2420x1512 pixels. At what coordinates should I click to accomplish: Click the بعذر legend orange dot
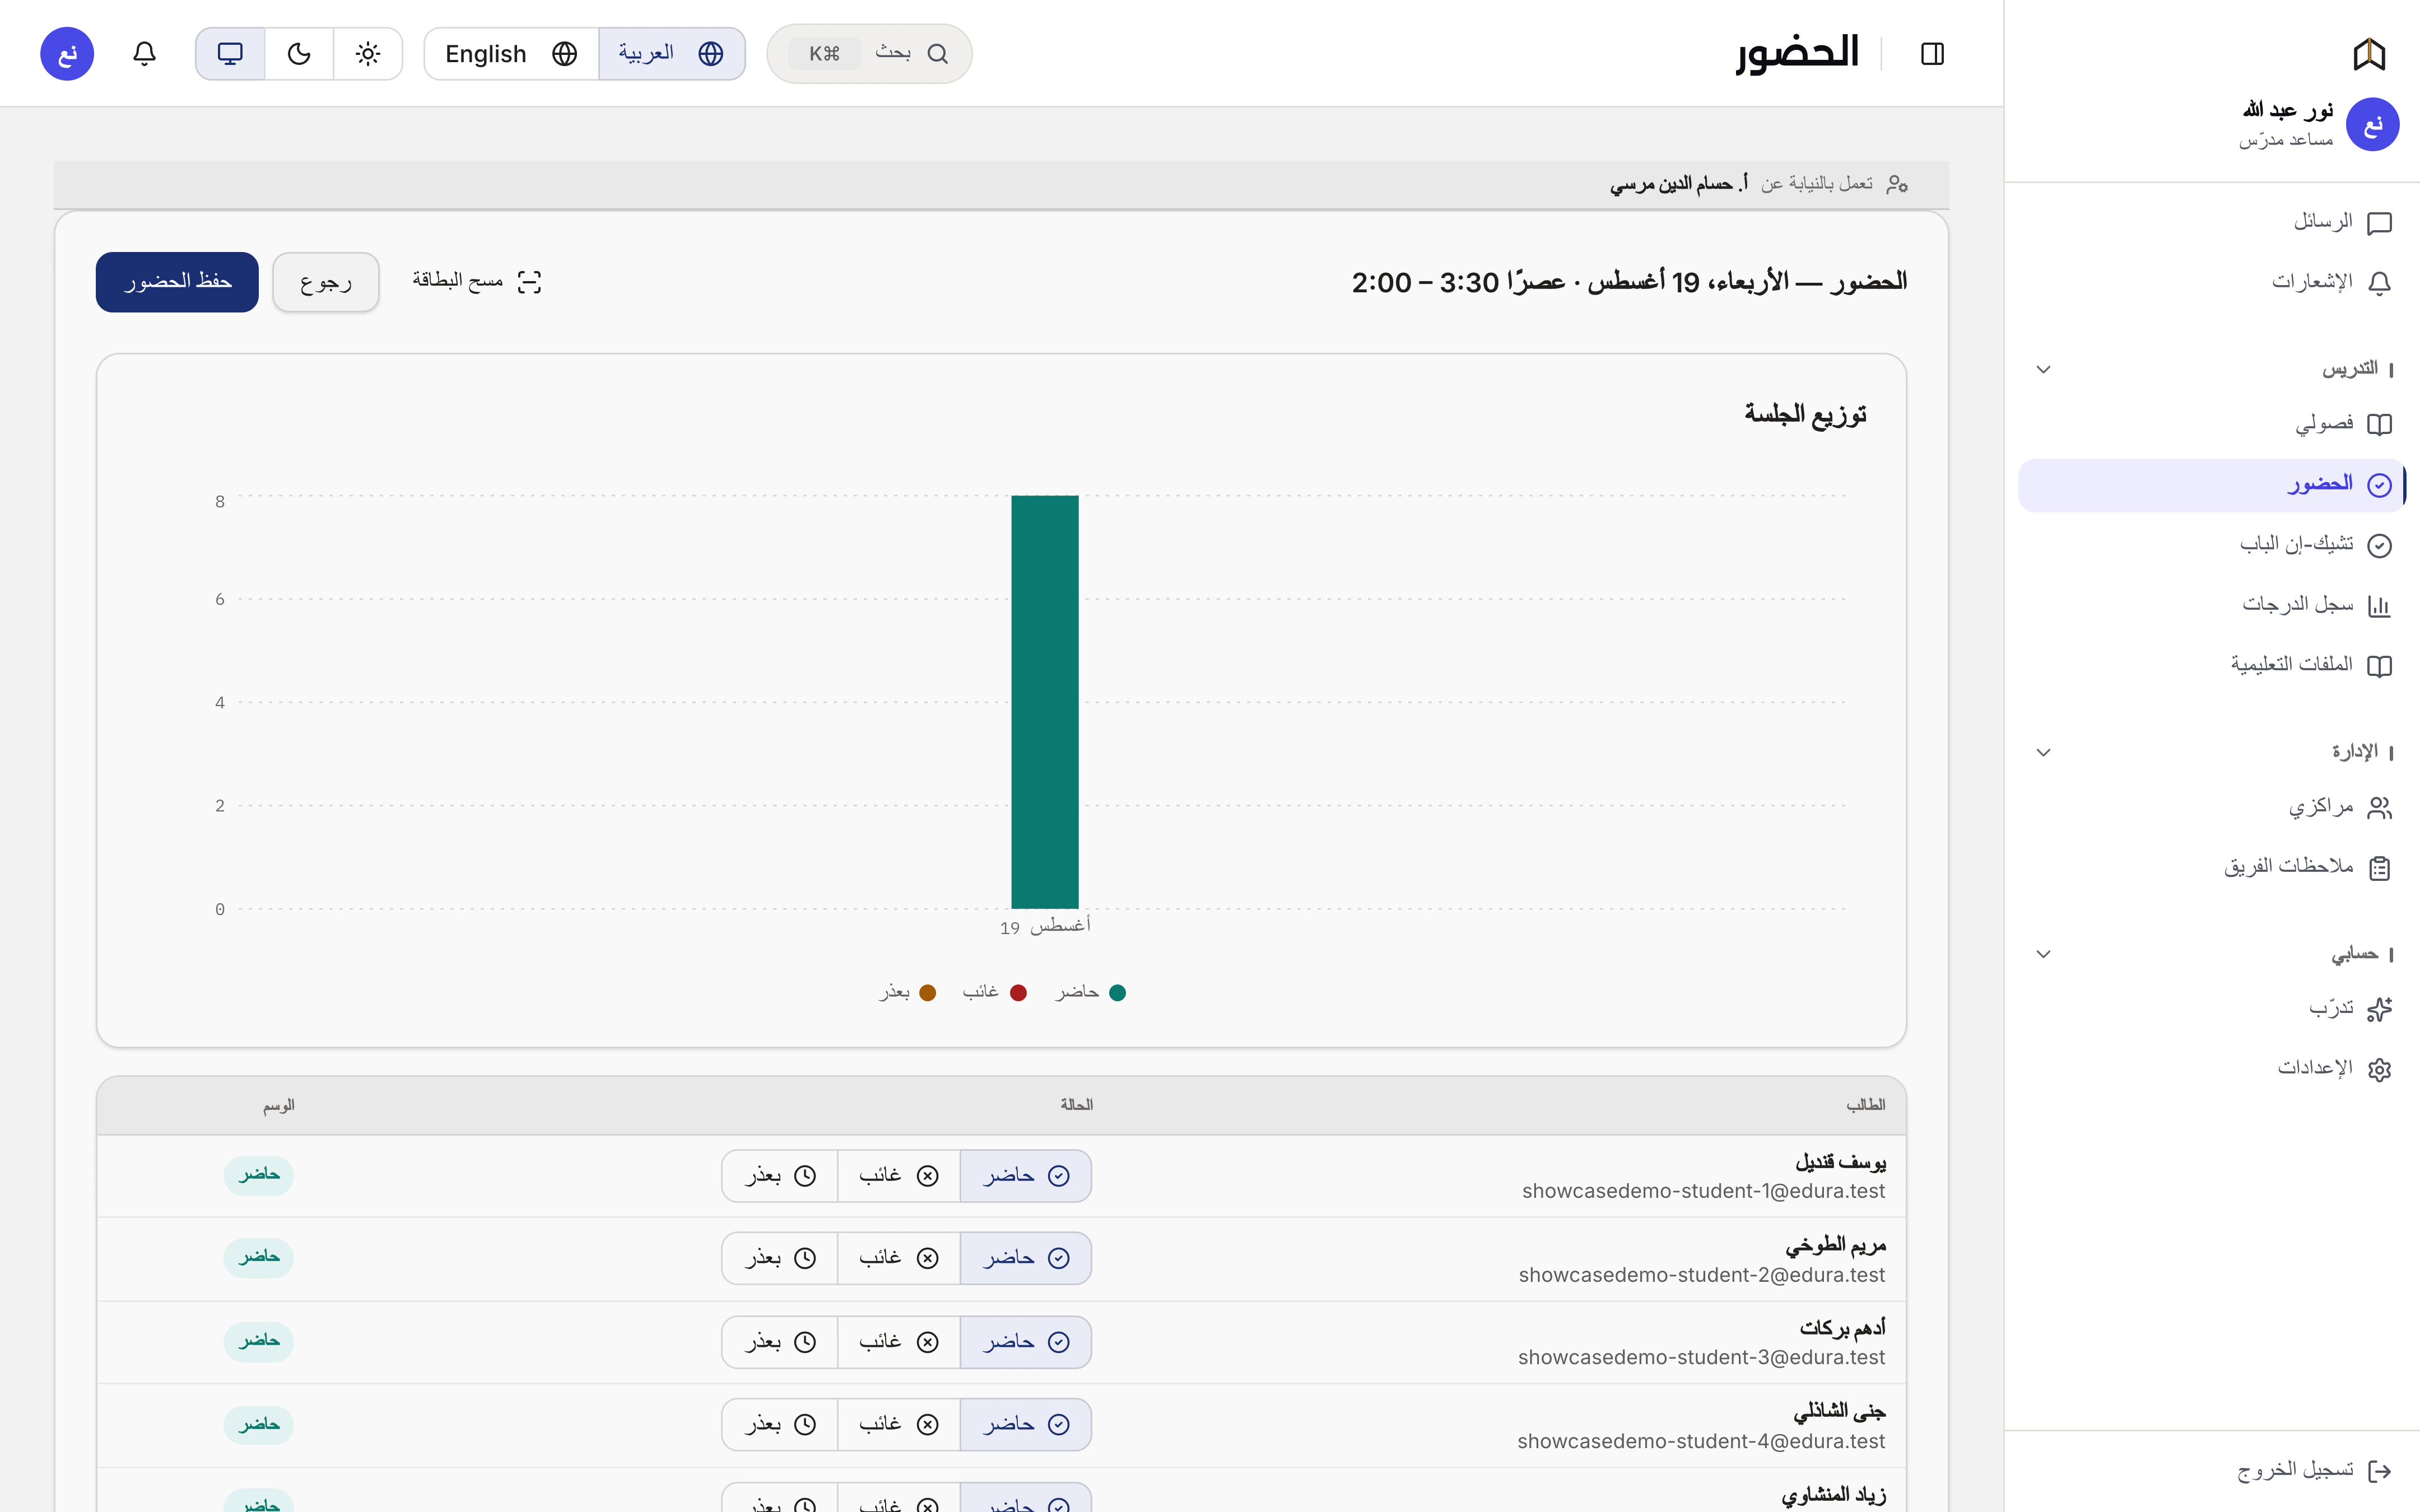coord(927,992)
